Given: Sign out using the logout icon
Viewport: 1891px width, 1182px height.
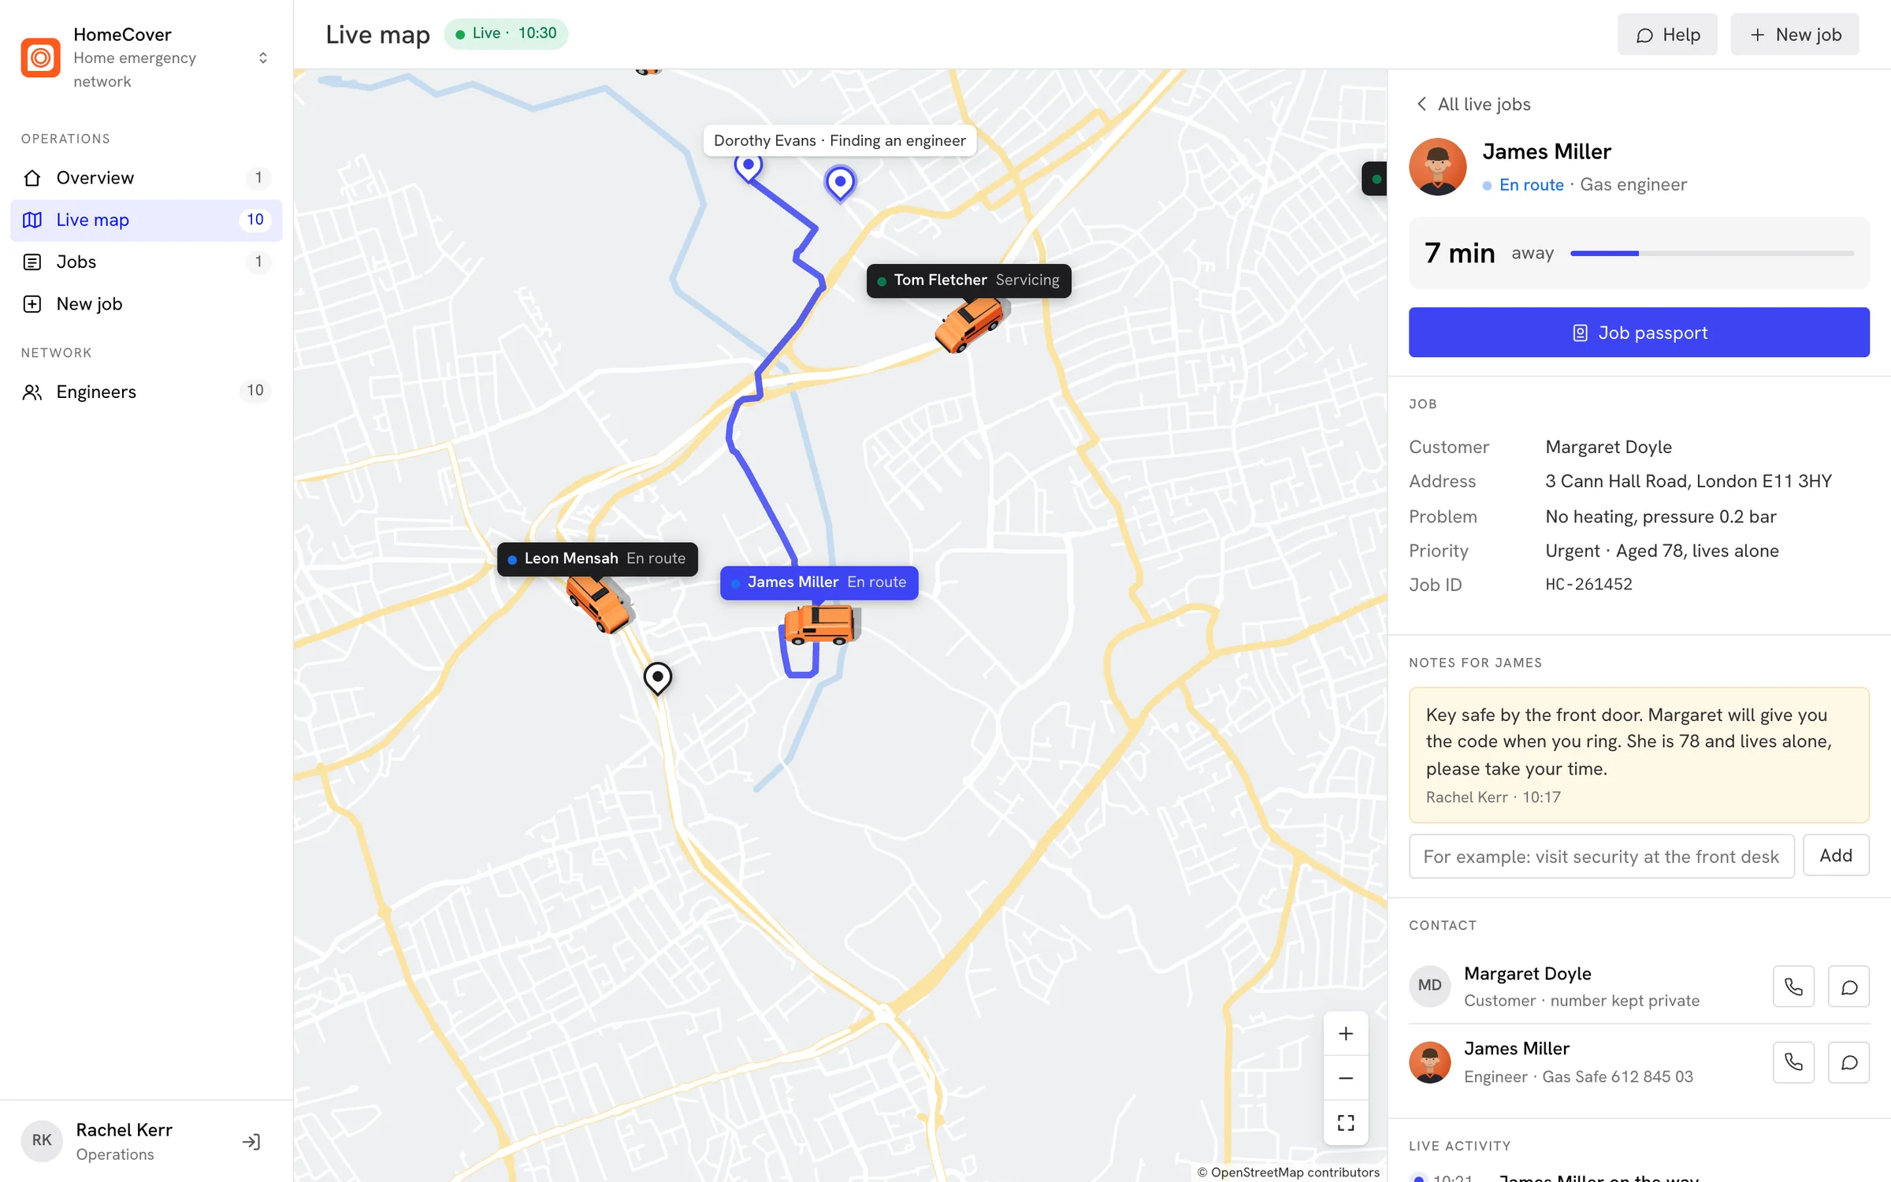Looking at the screenshot, I should (x=251, y=1142).
